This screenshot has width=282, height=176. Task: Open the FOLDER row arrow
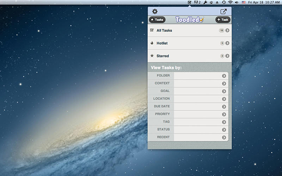click(x=224, y=76)
